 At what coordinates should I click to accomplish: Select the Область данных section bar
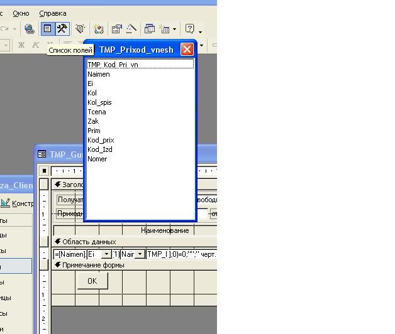pyautogui.click(x=134, y=242)
